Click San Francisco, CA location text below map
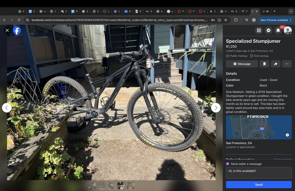This screenshot has width=295, height=191. [239, 143]
